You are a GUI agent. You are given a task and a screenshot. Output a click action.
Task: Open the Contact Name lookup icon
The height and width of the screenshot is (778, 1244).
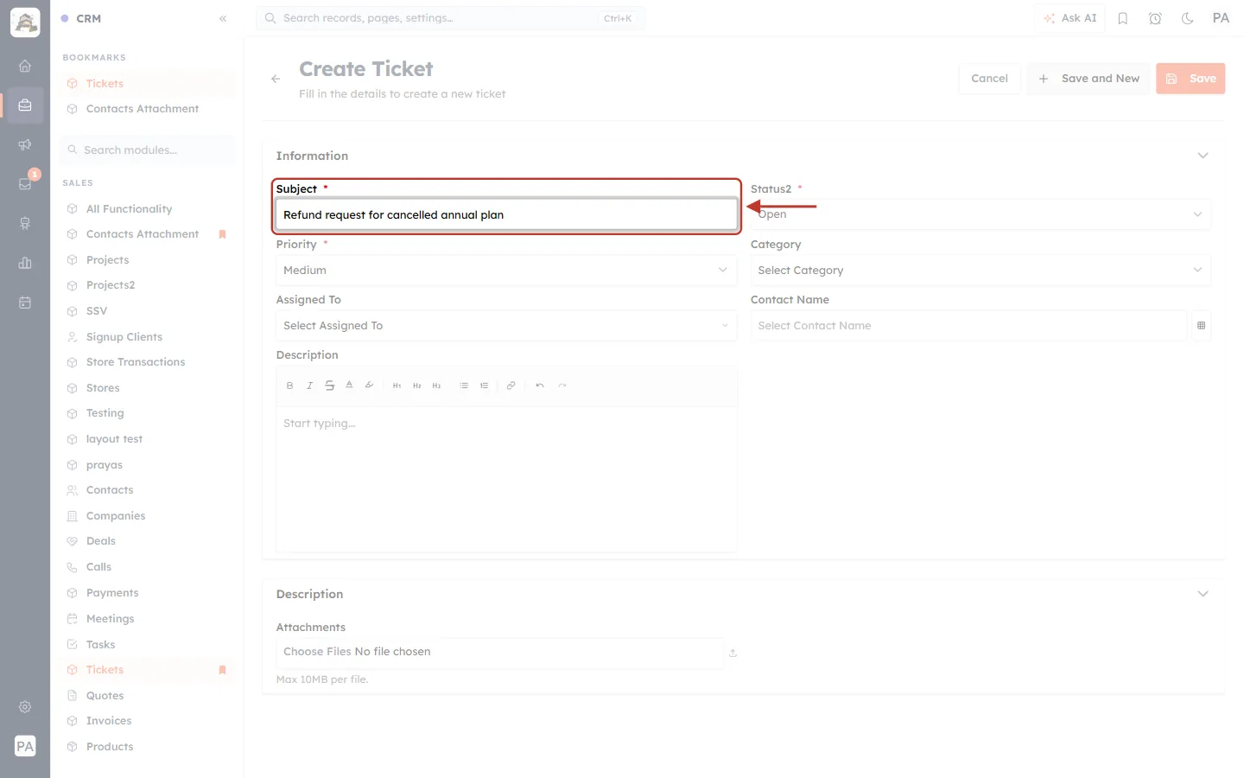tap(1201, 326)
